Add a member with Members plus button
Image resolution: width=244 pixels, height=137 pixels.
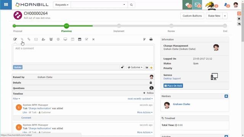click(x=226, y=96)
